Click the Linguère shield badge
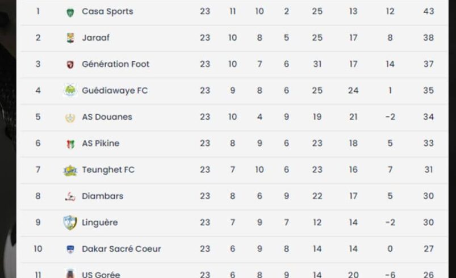This screenshot has height=278, width=456. click(70, 223)
